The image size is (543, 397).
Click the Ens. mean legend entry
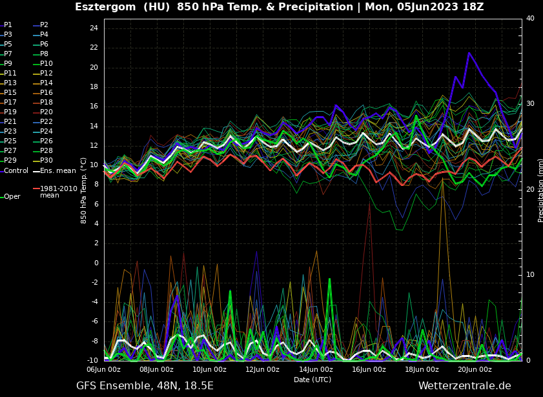tap(57, 171)
